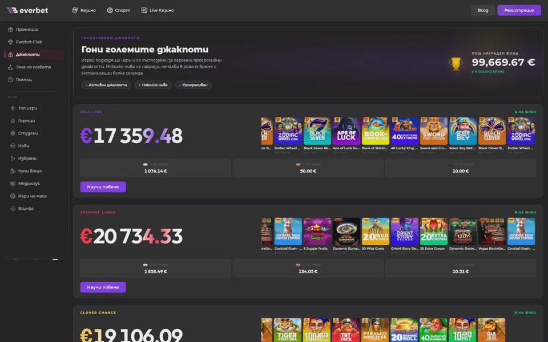This screenshot has height=342, width=548.
Task: Click the Игри на маса icon
Action: click(x=13, y=196)
